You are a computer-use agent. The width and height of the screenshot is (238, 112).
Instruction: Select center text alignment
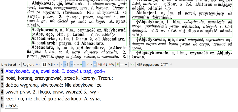coord(75,65)
